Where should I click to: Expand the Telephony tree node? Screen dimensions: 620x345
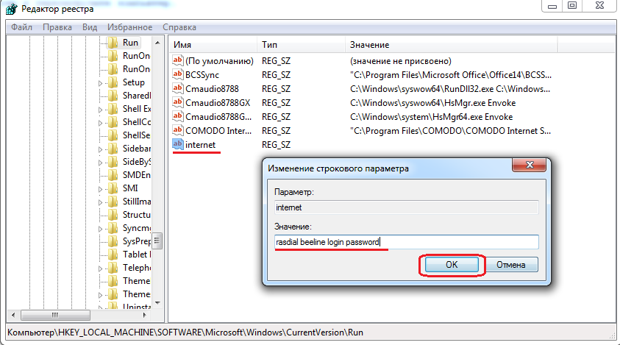tap(101, 268)
